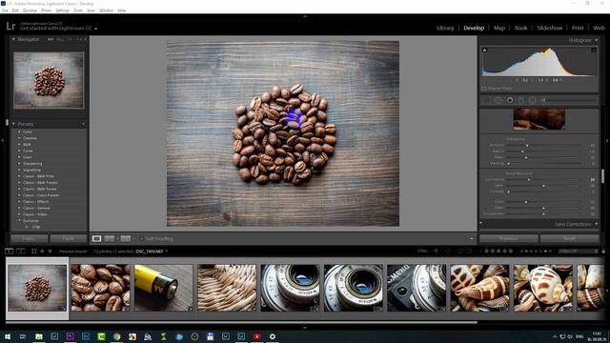Expand the Color presets folder
Image resolution: width=610 pixels, height=343 pixels.
[19, 131]
